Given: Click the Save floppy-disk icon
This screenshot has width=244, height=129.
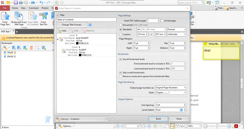Looking at the screenshot, I should [x=15, y=3].
